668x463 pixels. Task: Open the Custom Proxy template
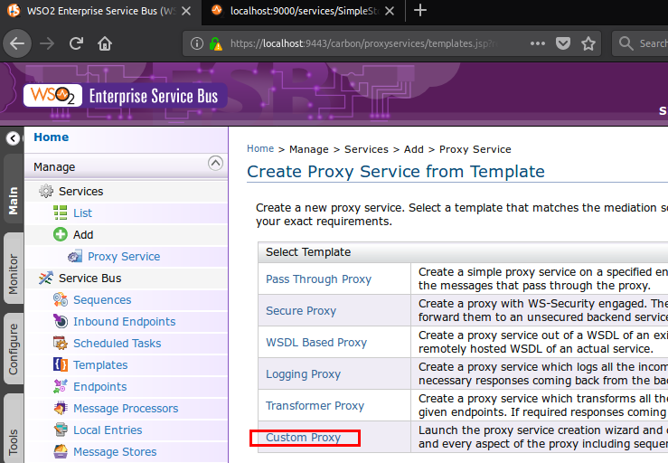[x=303, y=438]
